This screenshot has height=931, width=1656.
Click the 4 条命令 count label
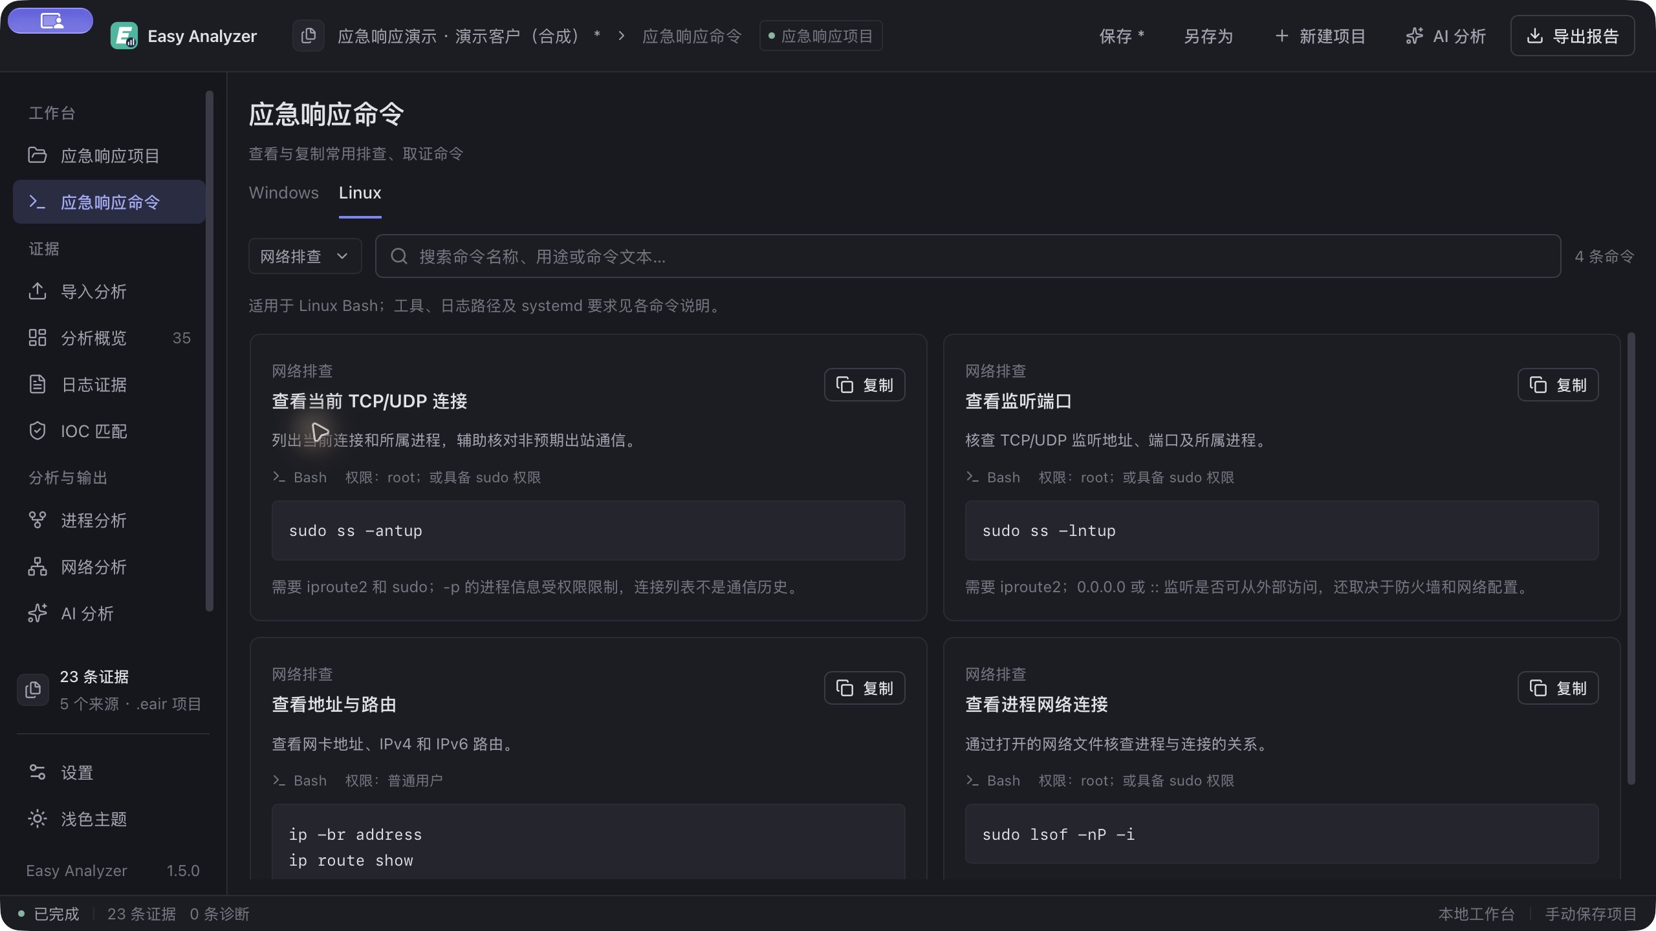tap(1604, 257)
